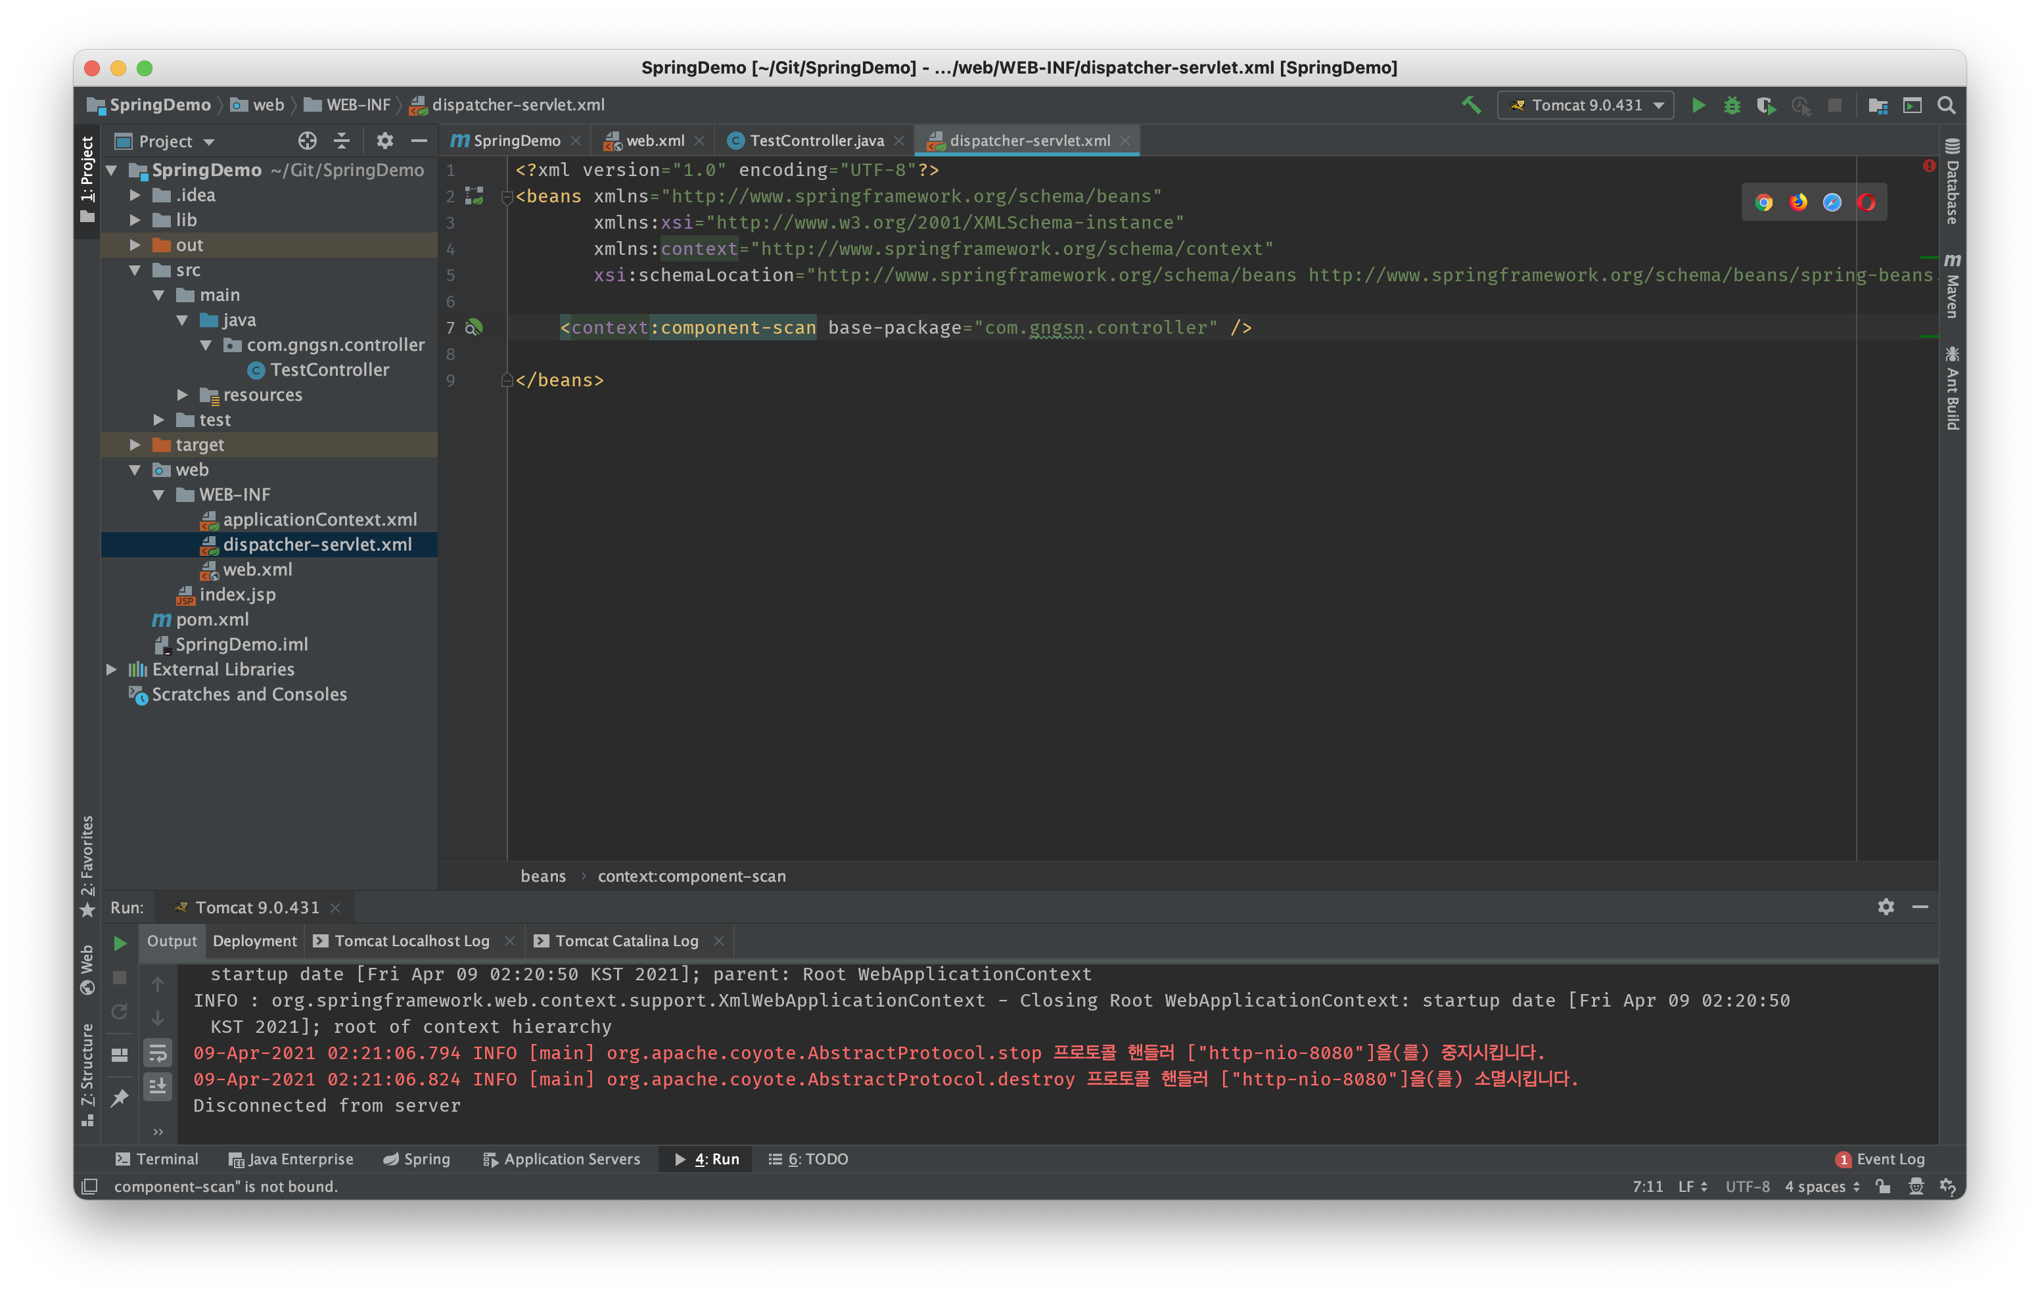
Task: Toggle scroll to end in console
Action: (158, 1086)
